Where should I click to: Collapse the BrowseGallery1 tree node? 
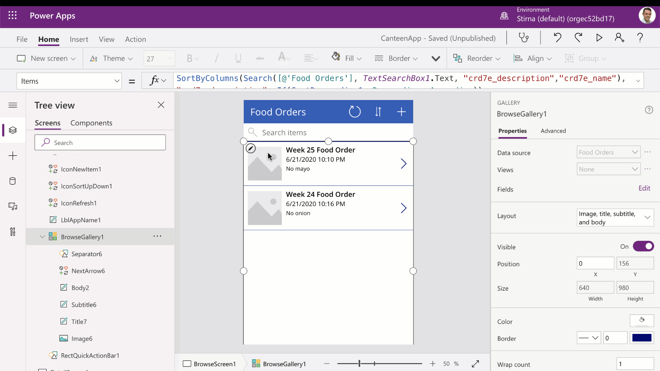42,237
